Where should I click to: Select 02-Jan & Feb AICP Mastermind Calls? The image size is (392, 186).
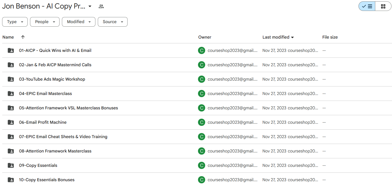pos(55,65)
